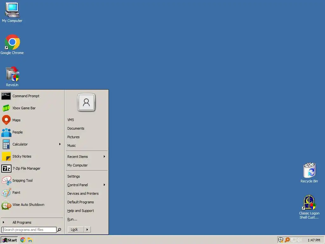Click the Sticky Notes icon

[x=6, y=156]
